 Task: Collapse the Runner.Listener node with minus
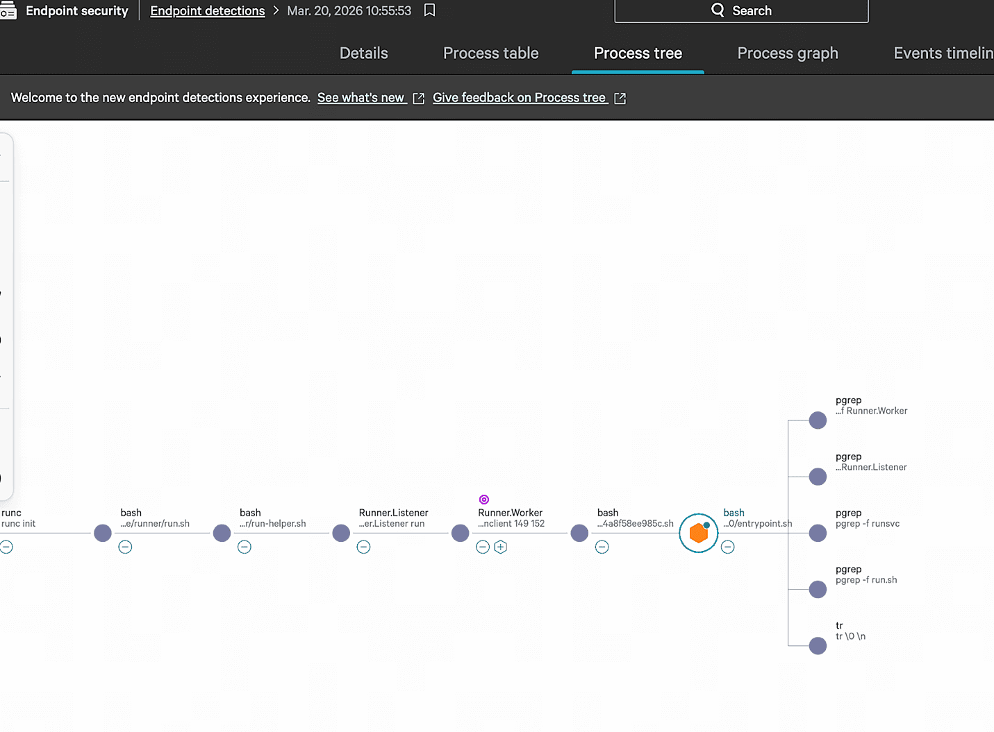pos(363,547)
